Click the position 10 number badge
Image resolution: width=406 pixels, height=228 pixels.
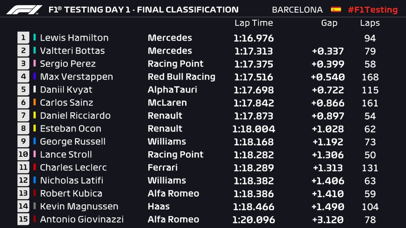click(23, 155)
